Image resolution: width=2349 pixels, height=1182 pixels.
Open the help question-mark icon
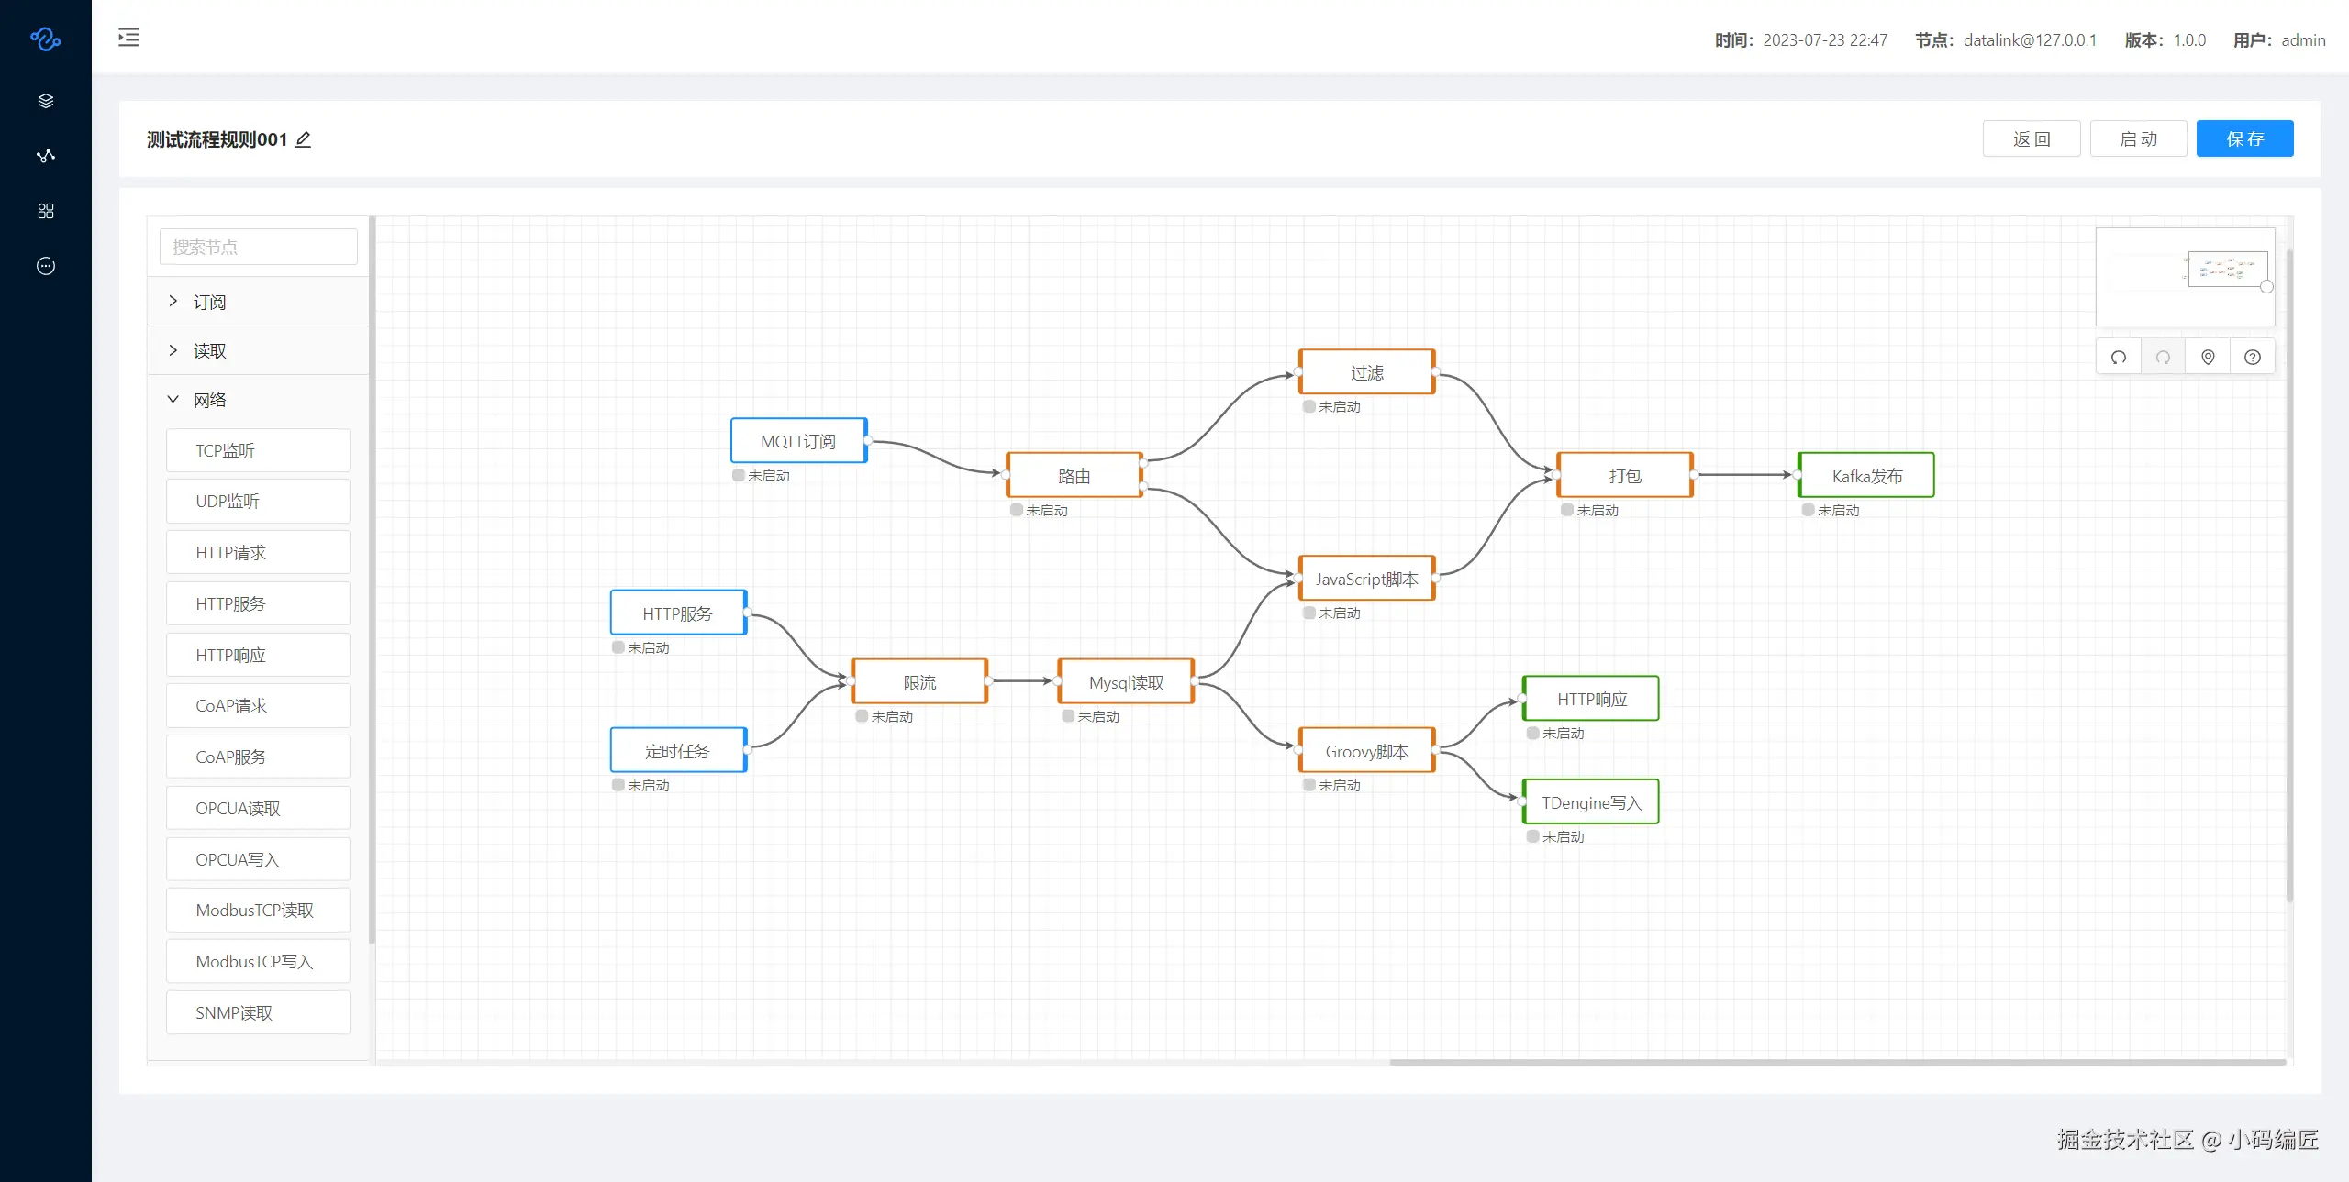point(2253,358)
